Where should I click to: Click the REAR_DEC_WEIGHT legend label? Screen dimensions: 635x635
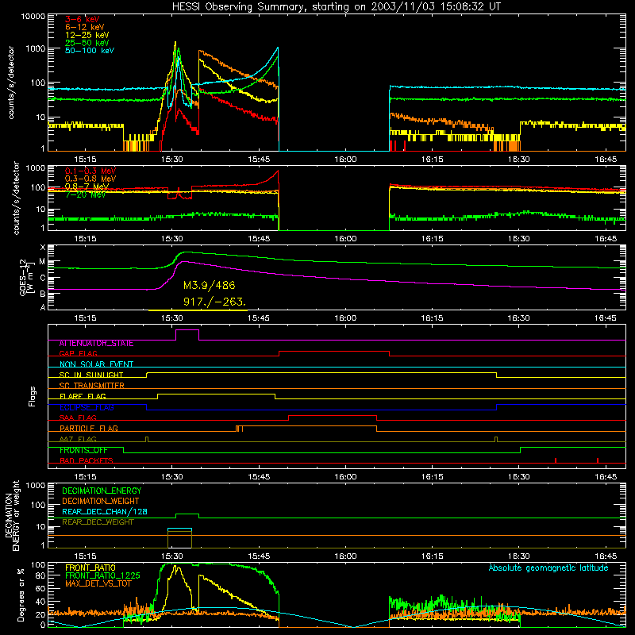coord(98,522)
